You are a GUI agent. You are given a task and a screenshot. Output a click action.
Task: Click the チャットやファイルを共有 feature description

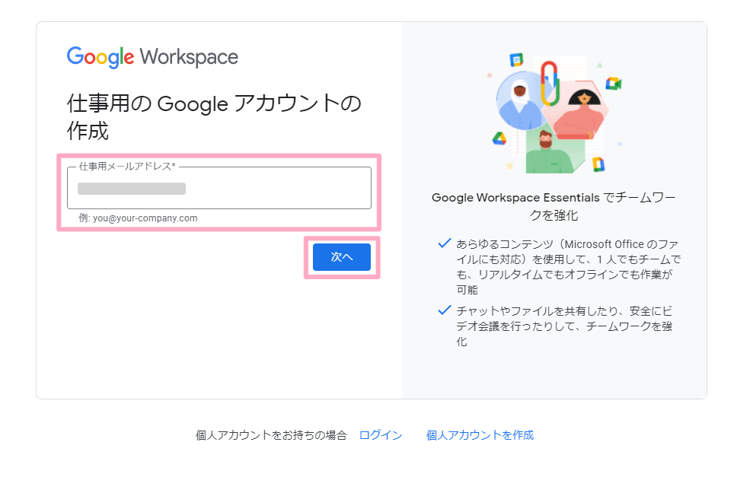tap(564, 326)
